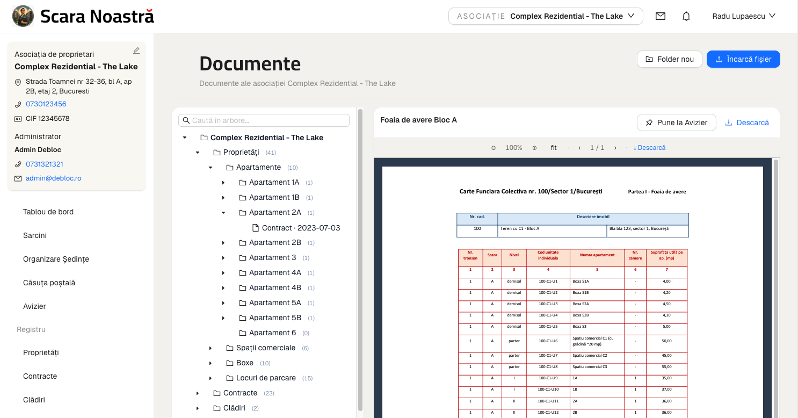Click the Caută în arbore search field
This screenshot has width=798, height=418.
pyautogui.click(x=264, y=120)
